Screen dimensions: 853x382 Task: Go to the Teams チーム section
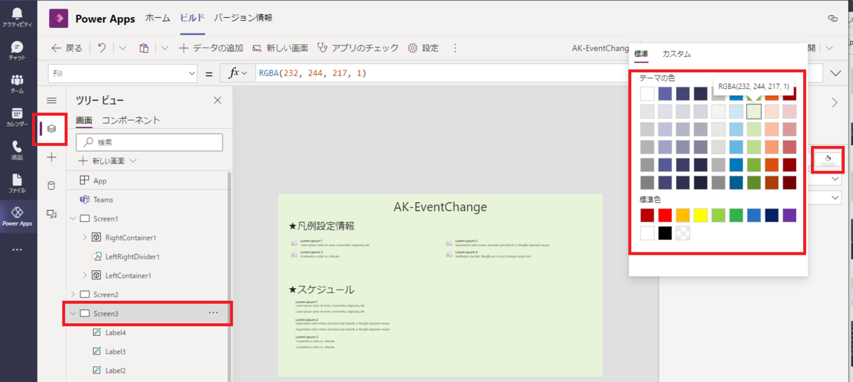17,84
